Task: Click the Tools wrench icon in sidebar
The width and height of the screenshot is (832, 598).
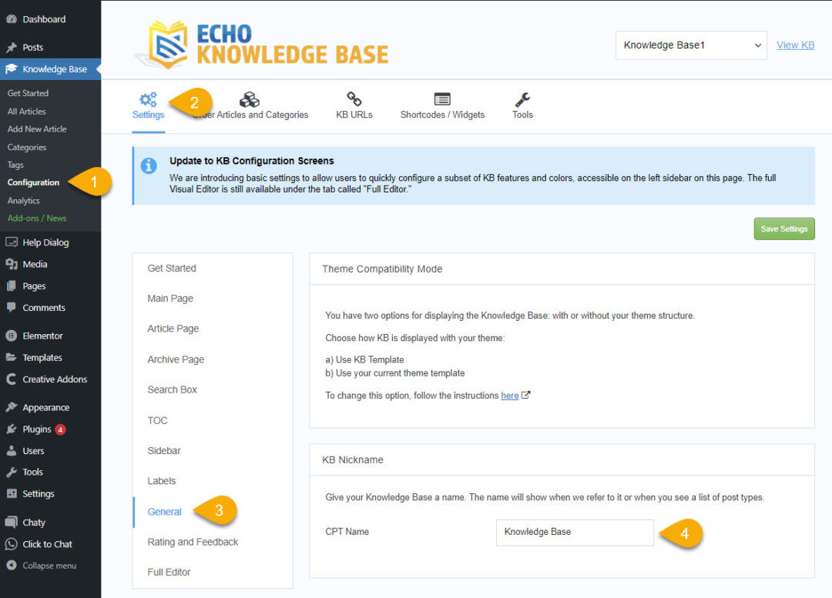Action: click(11, 472)
